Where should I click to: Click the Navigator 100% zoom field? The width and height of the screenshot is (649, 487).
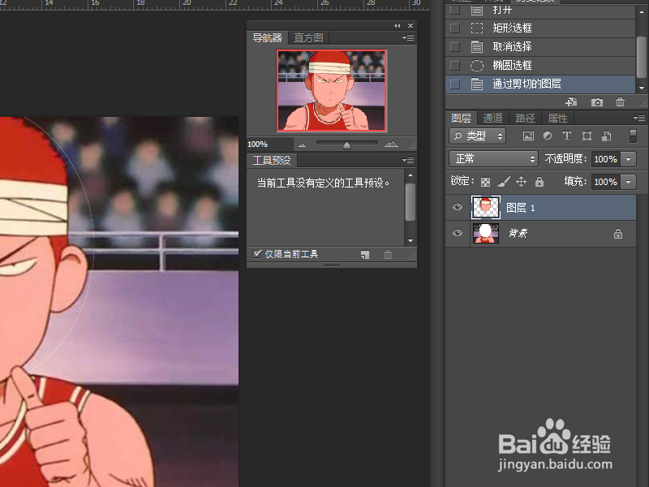(269, 144)
